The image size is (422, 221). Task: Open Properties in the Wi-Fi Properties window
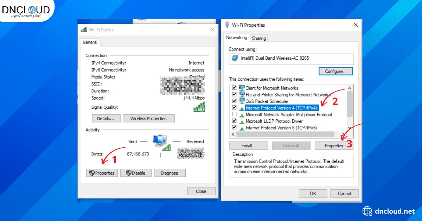click(334, 146)
